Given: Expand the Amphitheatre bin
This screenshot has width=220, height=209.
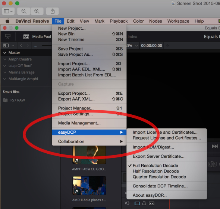Looking at the screenshot, I should 5,59.
